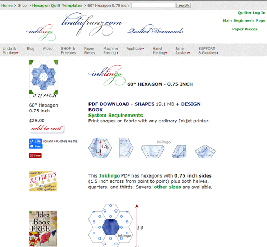
Task: Click the 60° HEXAGON - 0.75 INCH heading
Action: coord(160,84)
